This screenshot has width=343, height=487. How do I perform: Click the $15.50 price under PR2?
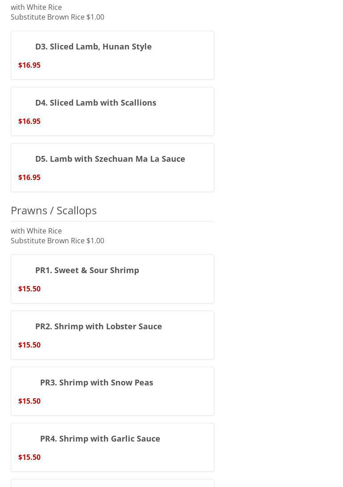tap(29, 345)
